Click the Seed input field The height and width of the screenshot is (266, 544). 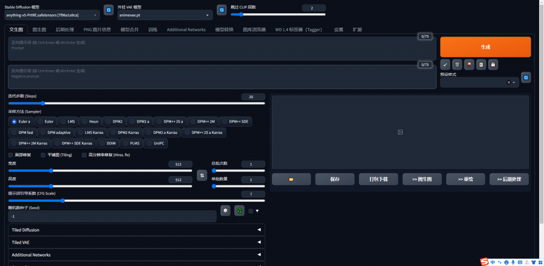click(x=112, y=217)
